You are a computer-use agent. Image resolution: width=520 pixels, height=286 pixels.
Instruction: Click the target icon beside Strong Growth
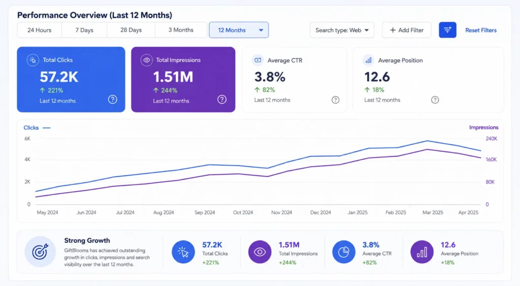[40, 252]
